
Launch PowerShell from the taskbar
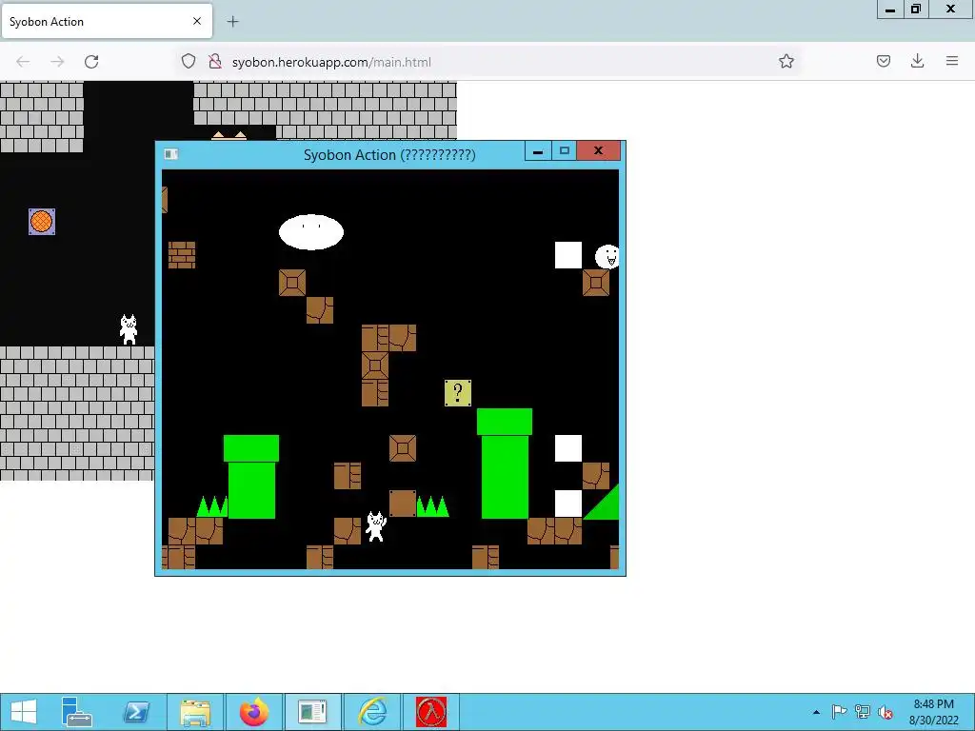pos(136,711)
